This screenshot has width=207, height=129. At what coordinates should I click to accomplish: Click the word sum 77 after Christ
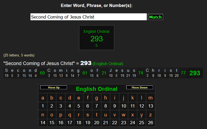(x=183, y=73)
